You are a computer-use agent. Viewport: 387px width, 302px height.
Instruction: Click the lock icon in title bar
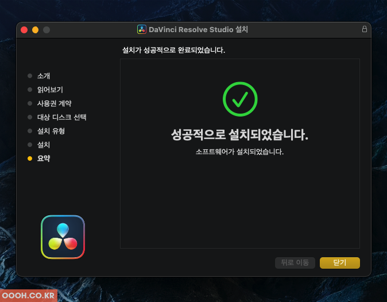364,29
